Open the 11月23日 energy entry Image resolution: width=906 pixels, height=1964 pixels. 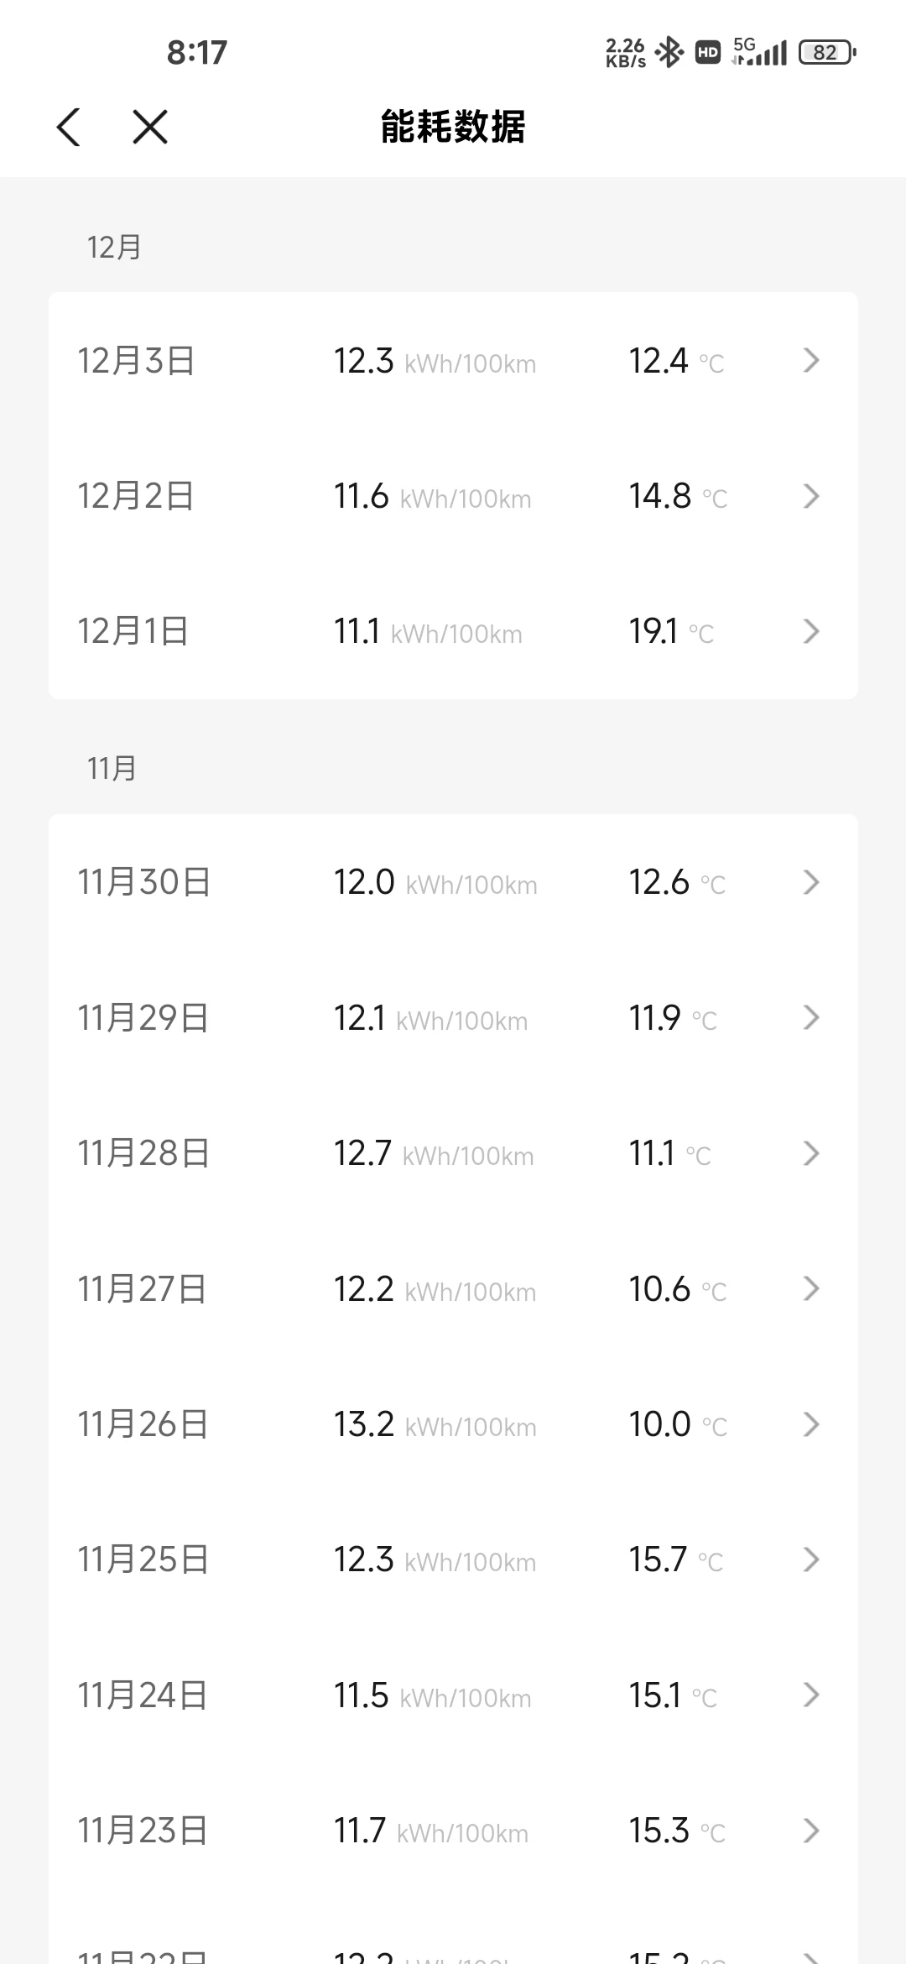[453, 1831]
